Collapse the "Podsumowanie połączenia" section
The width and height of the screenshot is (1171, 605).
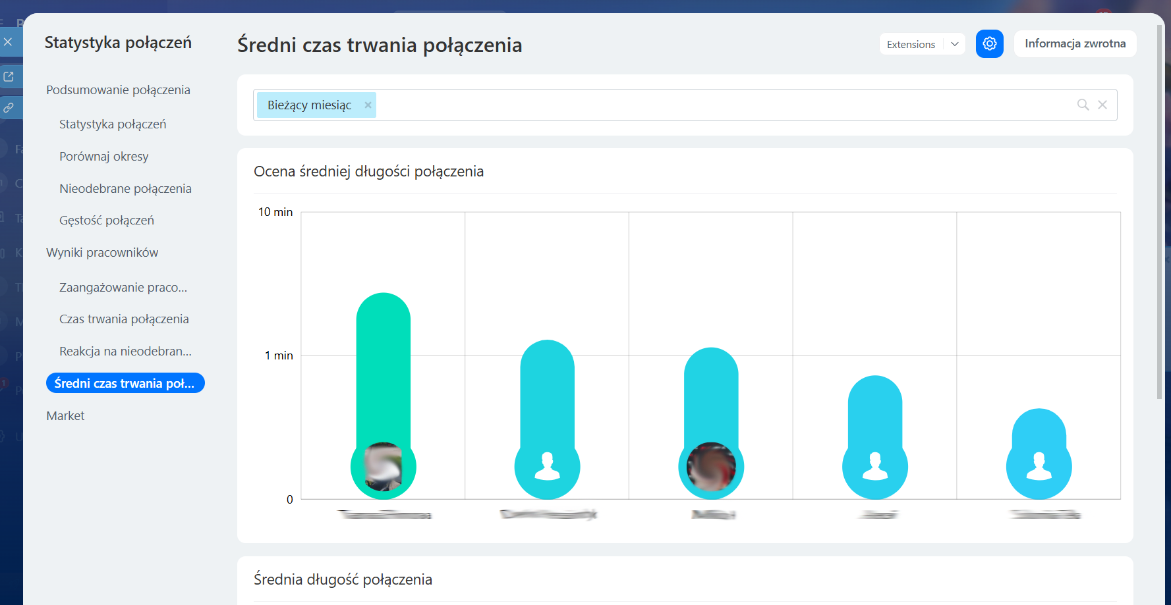(x=118, y=90)
